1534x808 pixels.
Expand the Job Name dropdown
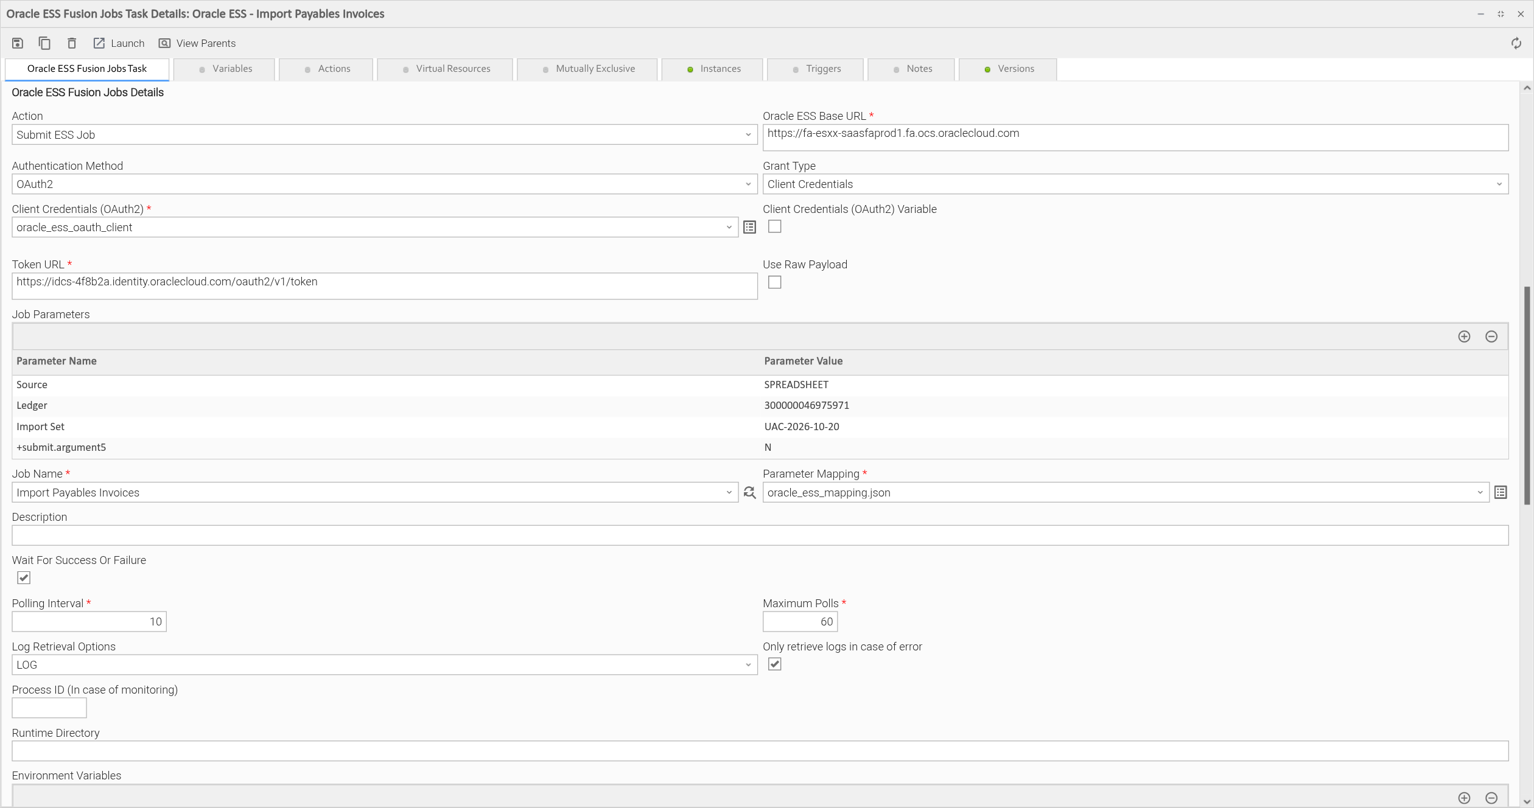click(374, 492)
